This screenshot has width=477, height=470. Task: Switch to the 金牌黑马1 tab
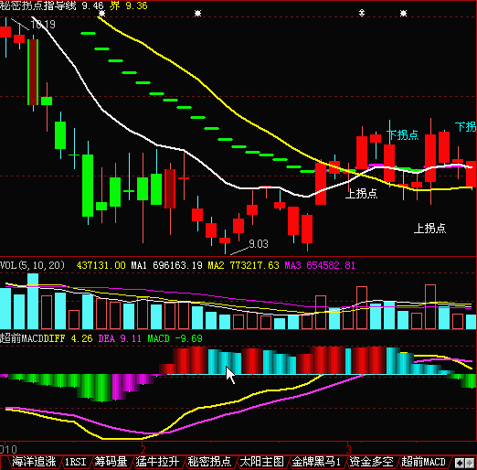click(316, 462)
